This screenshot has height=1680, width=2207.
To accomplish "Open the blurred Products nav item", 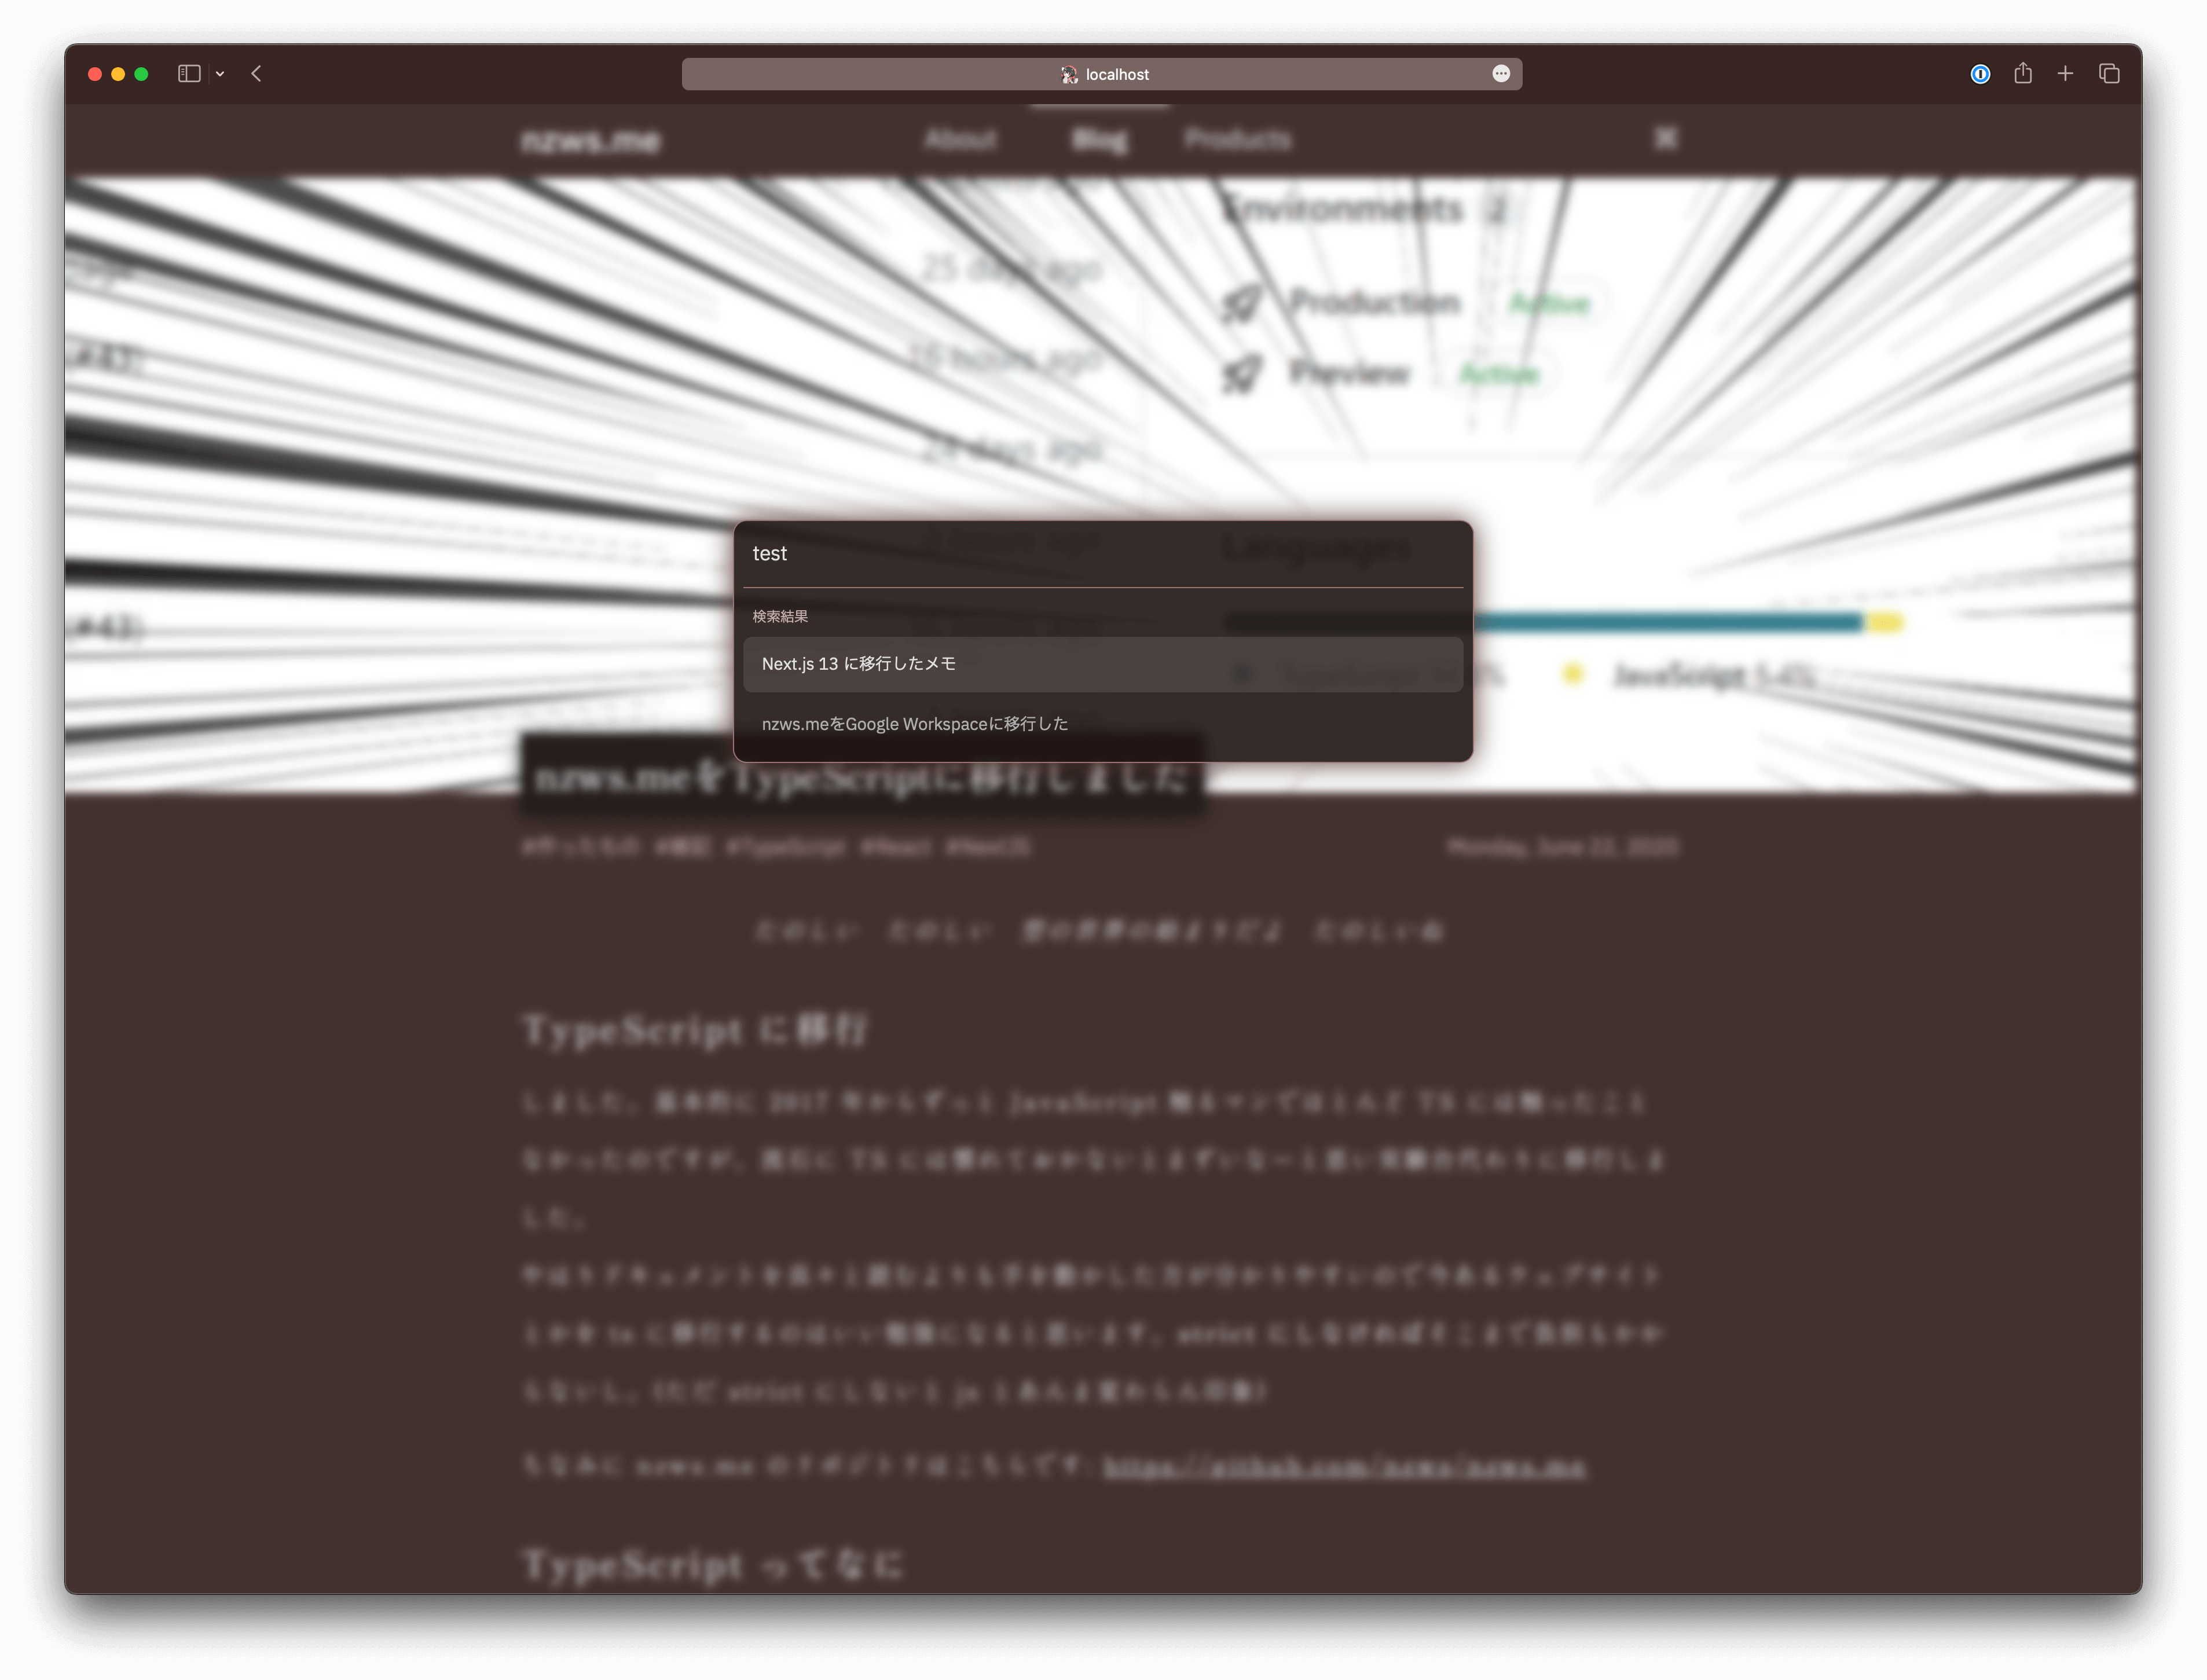I will pyautogui.click(x=1238, y=139).
